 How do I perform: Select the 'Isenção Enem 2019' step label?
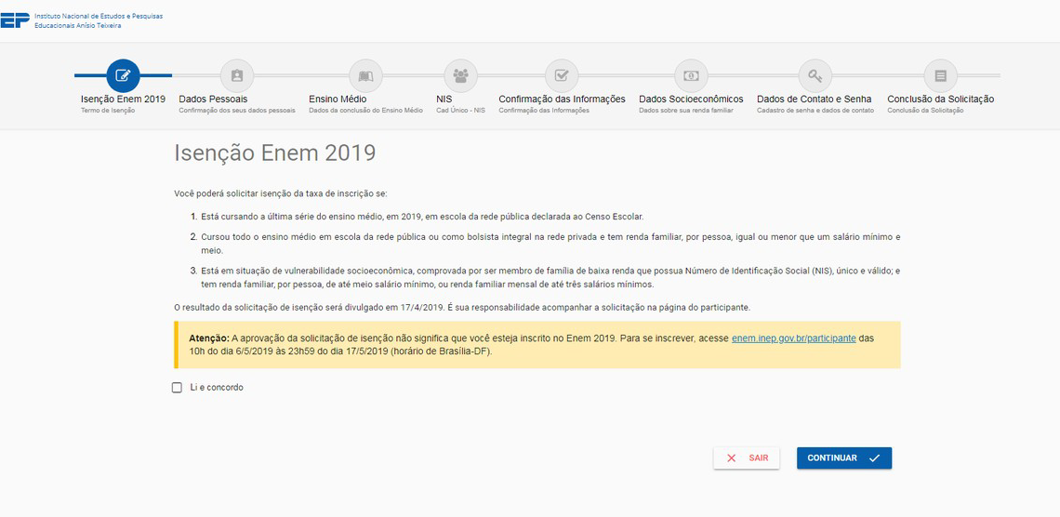[123, 99]
